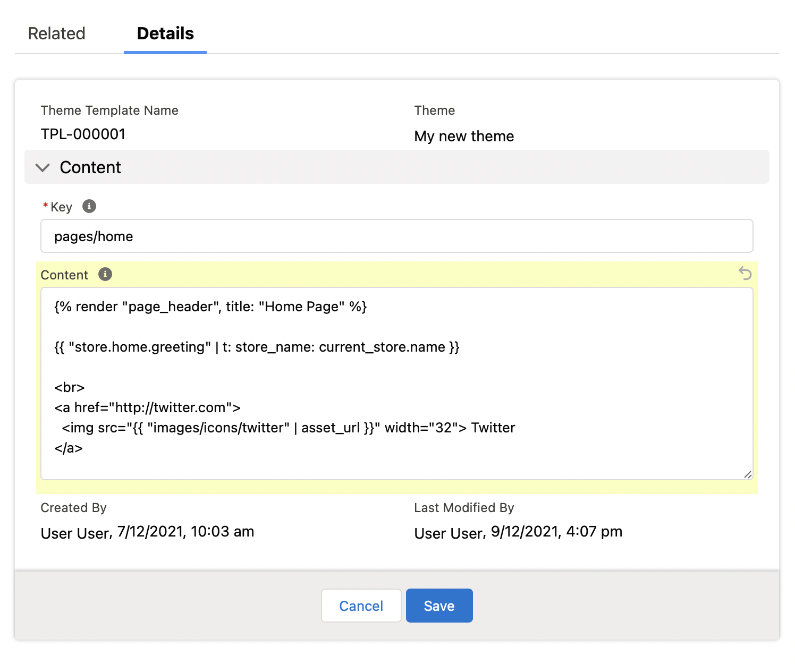Image resolution: width=795 pixels, height=664 pixels.
Task: Click the Last Modified By user and date value
Action: (518, 532)
